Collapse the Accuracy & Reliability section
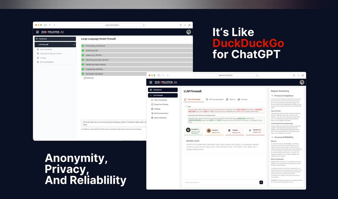Viewport: 338px width, 199px height. pos(272,137)
